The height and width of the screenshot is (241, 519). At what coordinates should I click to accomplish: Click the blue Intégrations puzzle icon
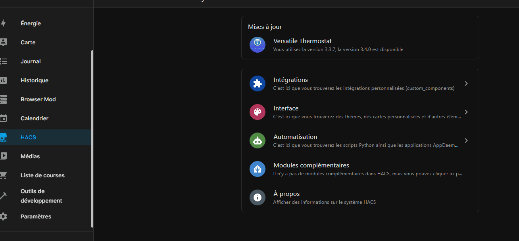[x=258, y=83]
